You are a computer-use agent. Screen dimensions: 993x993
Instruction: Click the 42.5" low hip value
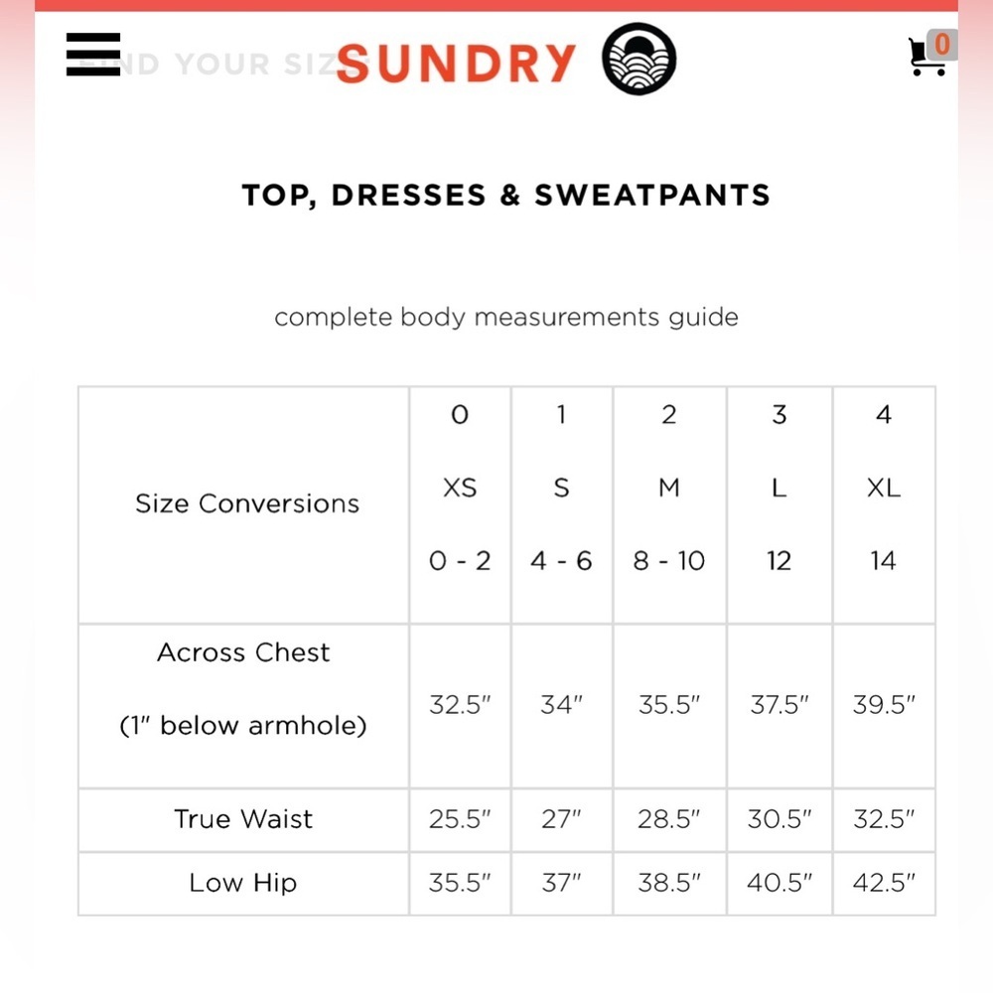pyautogui.click(x=883, y=883)
